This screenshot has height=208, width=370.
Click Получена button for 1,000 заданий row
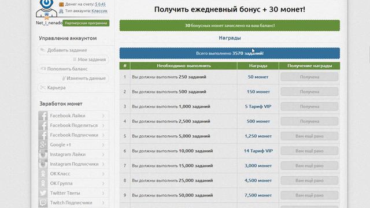tap(309, 106)
